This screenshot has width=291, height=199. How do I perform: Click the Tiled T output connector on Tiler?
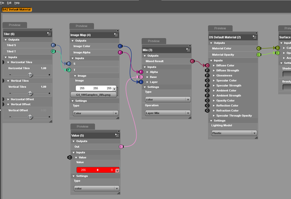(x=53, y=51)
